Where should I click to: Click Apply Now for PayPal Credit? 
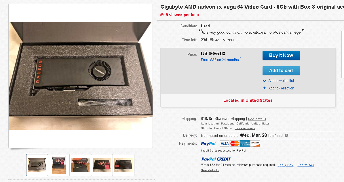pos(285,165)
